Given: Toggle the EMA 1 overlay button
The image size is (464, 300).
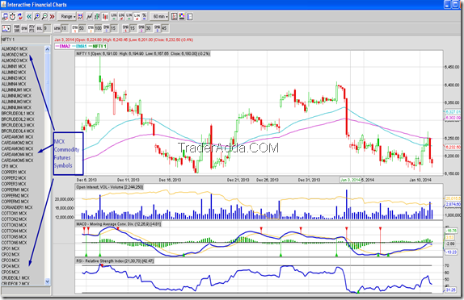Looking at the screenshot, I should tap(75, 28).
